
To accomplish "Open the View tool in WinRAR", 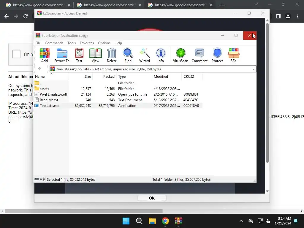I will click(x=95, y=55).
